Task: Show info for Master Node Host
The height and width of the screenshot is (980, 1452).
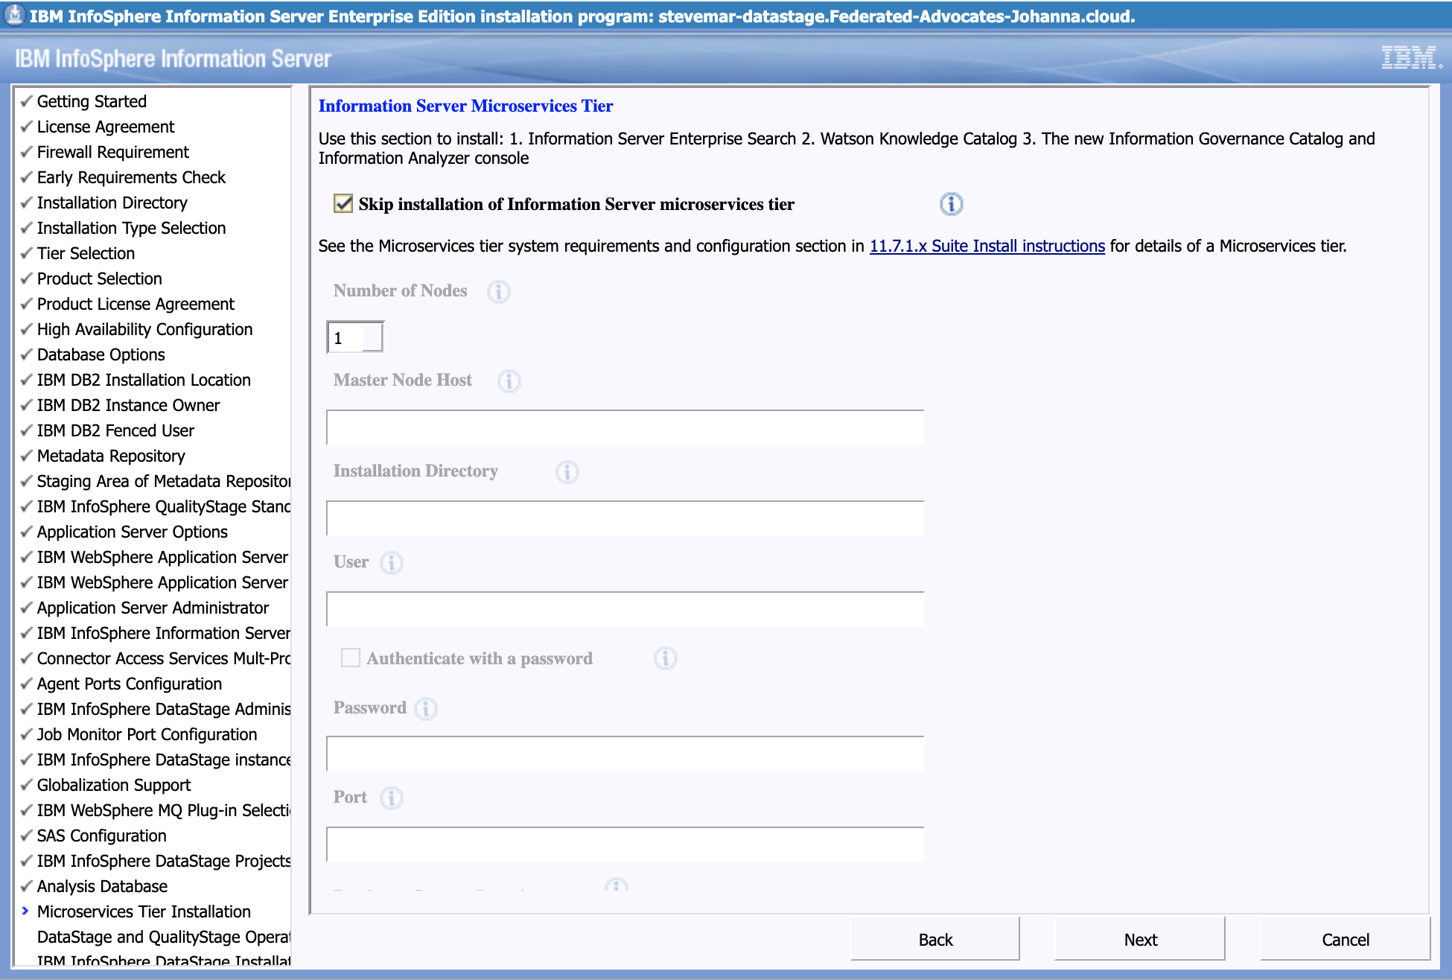Action: click(x=509, y=381)
